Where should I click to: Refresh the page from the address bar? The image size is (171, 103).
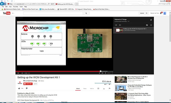(54, 4)
